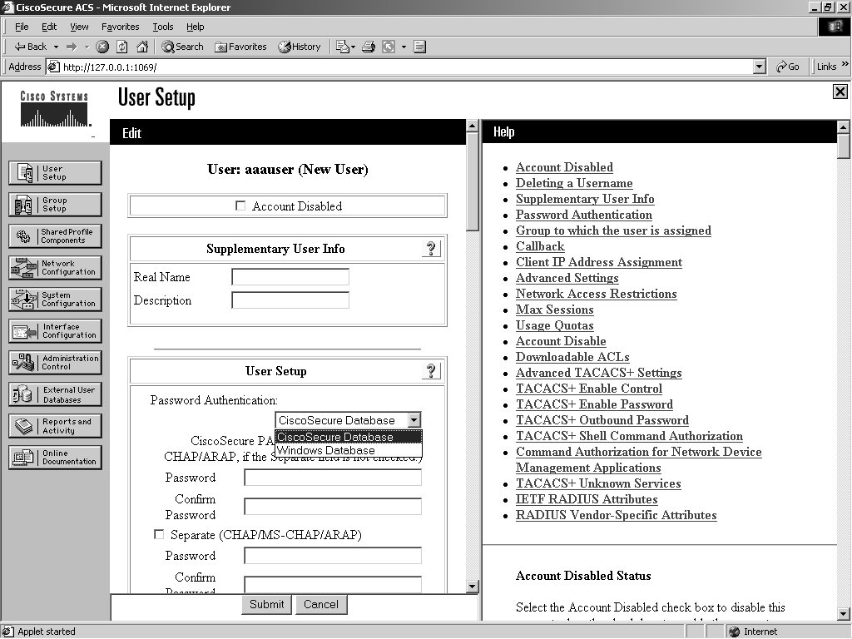This screenshot has height=639, width=852.
Task: Open the File menu
Action: tap(22, 27)
